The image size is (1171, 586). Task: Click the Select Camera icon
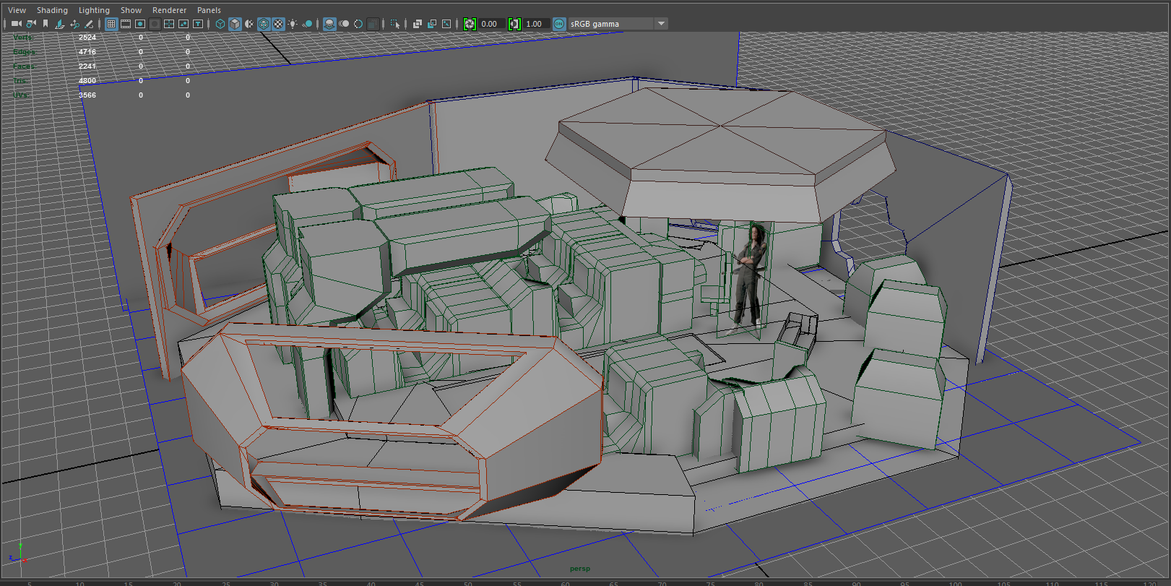tap(16, 24)
